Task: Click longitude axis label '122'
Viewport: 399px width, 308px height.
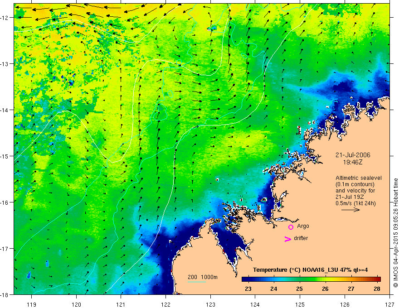Action: [x=165, y=304]
